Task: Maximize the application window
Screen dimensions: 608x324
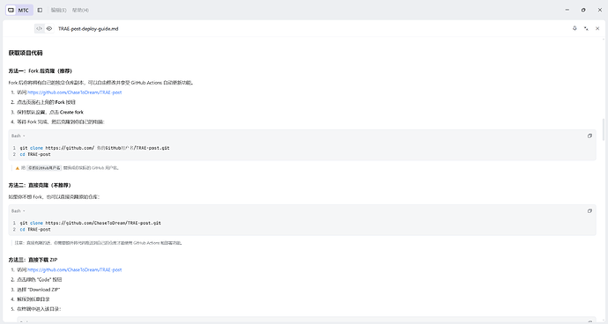Action: tap(583, 10)
